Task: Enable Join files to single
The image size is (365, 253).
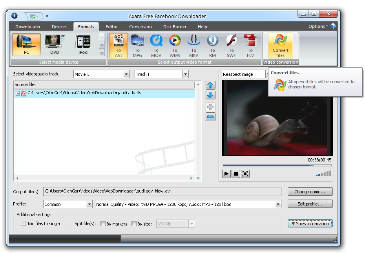Action: 23,224
